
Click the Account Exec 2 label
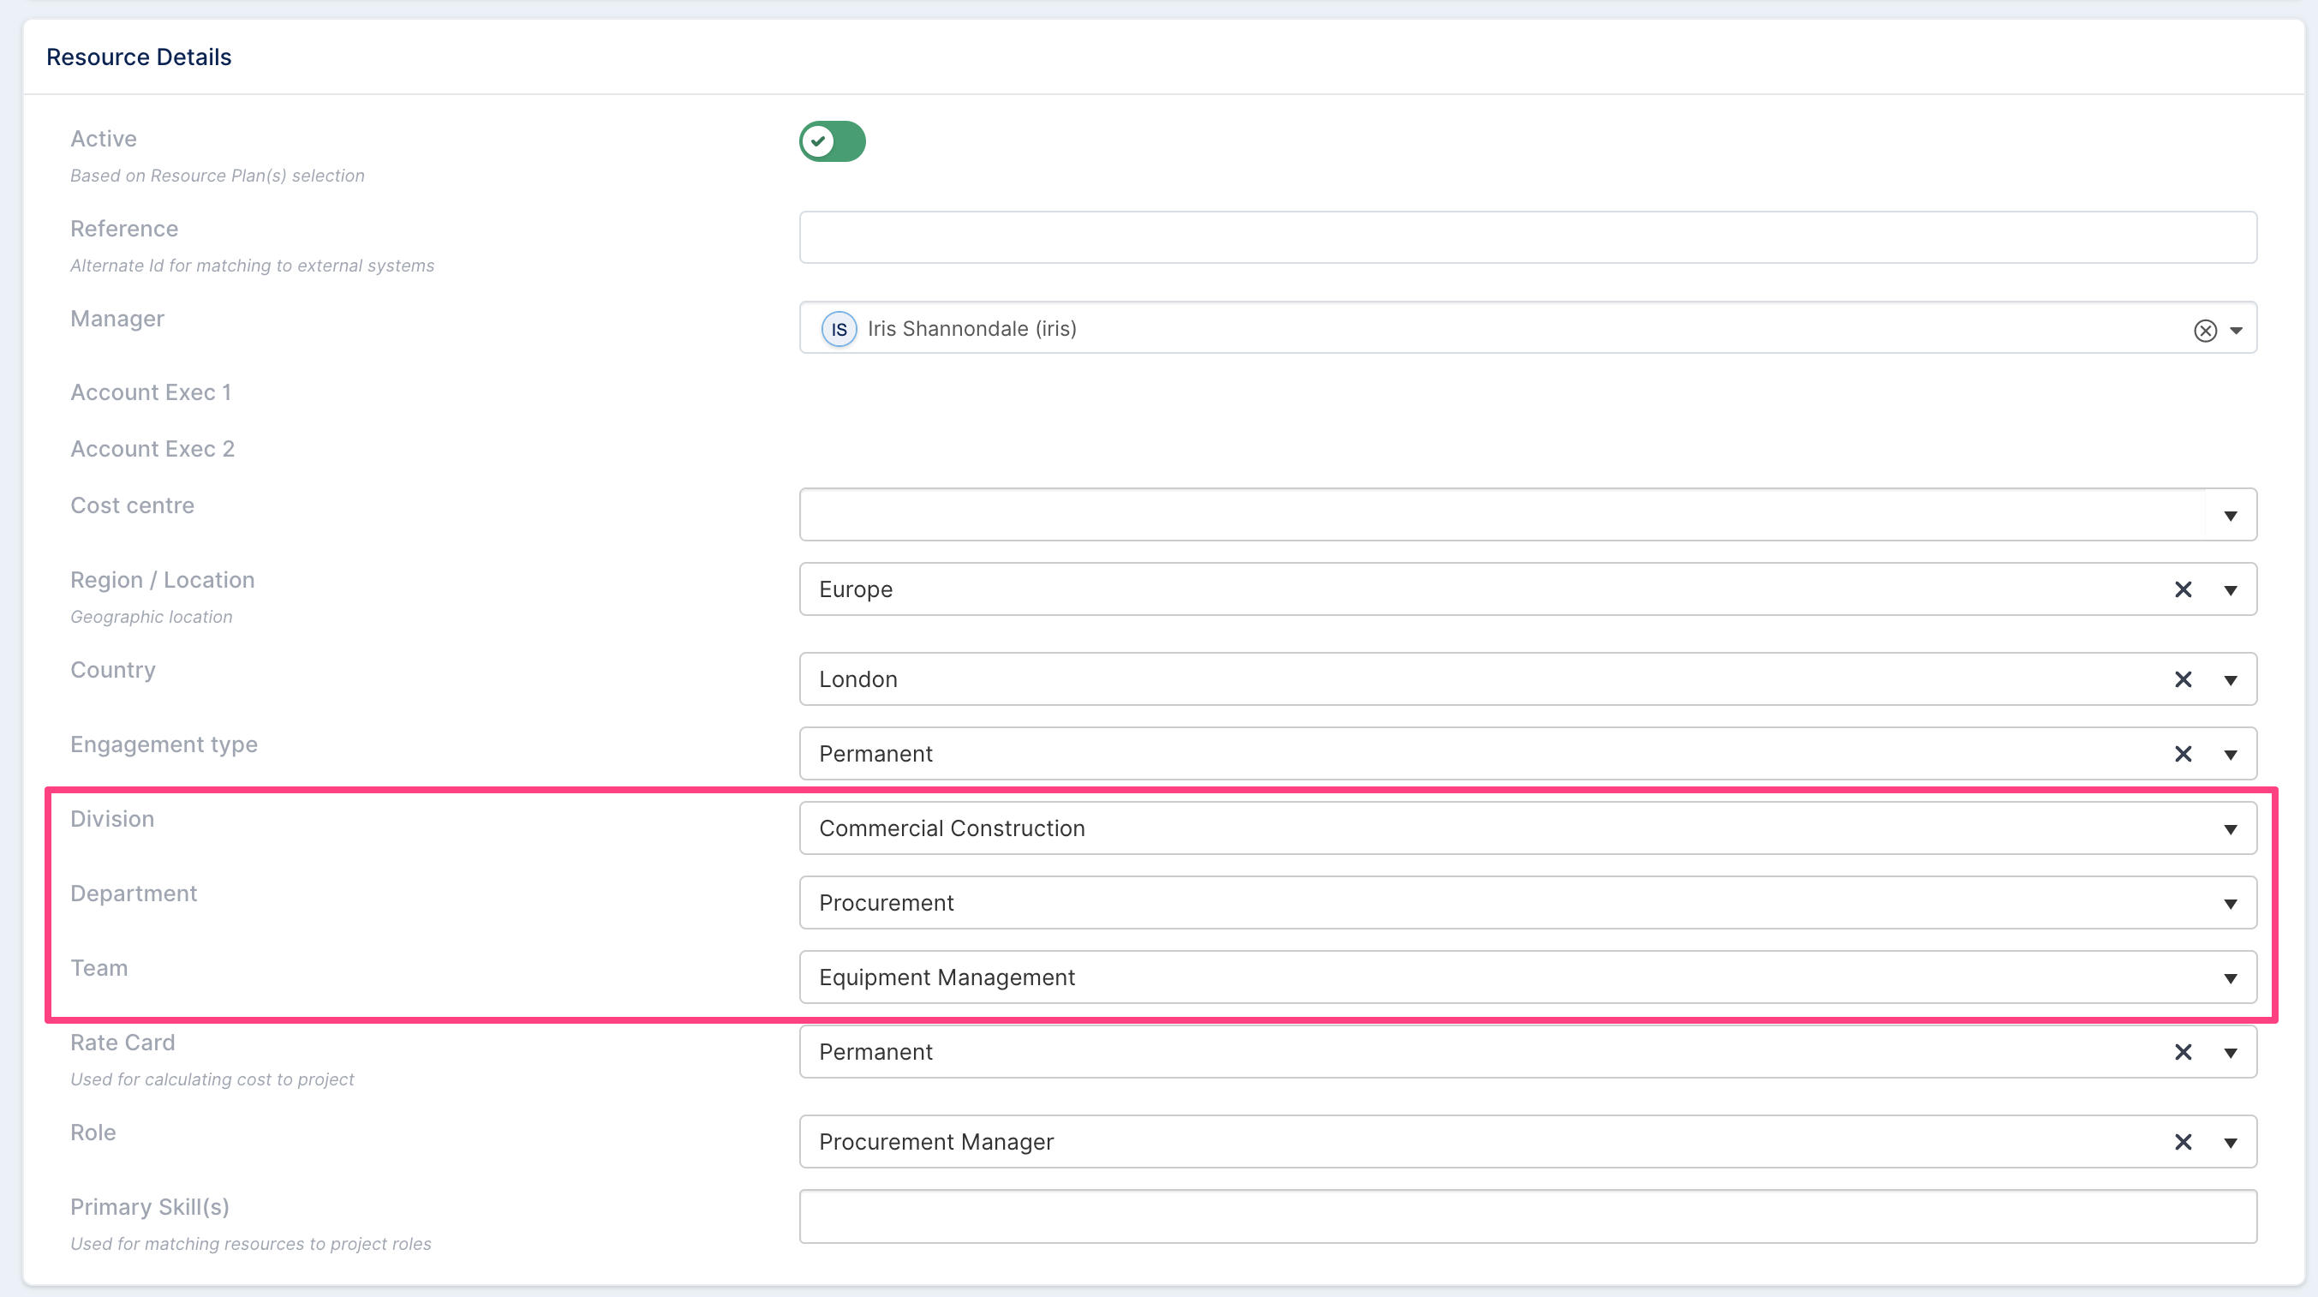point(152,449)
